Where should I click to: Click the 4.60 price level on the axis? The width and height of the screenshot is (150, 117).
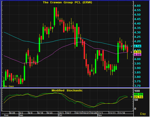tap(137, 6)
